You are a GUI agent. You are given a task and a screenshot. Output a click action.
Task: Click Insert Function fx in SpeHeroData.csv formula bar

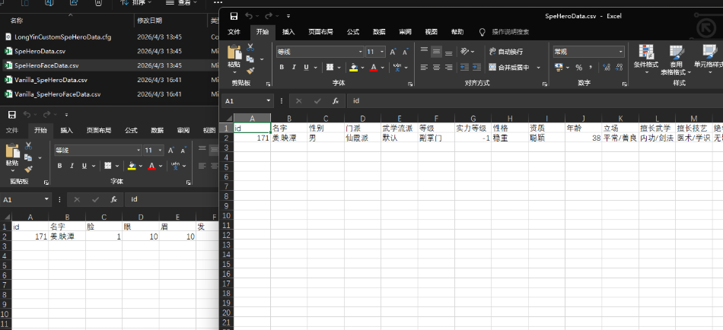(334, 100)
